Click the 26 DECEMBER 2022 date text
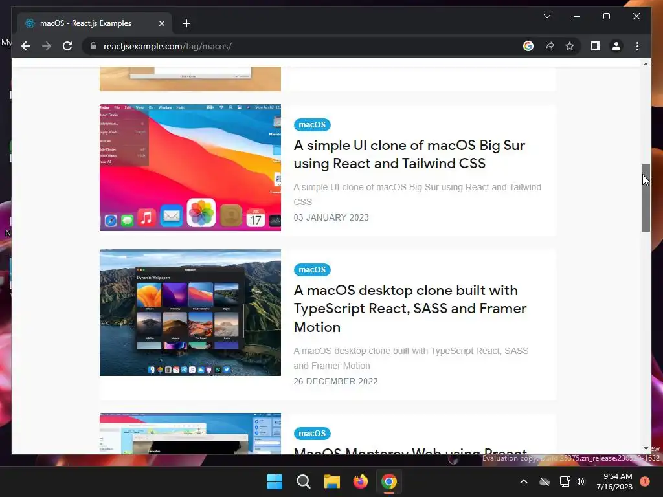 (336, 381)
